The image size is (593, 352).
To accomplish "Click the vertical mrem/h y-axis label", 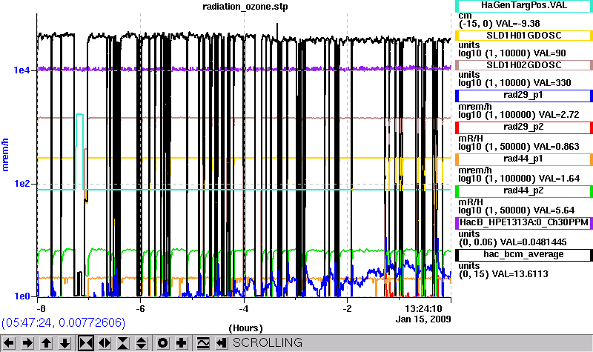I will pos(5,155).
